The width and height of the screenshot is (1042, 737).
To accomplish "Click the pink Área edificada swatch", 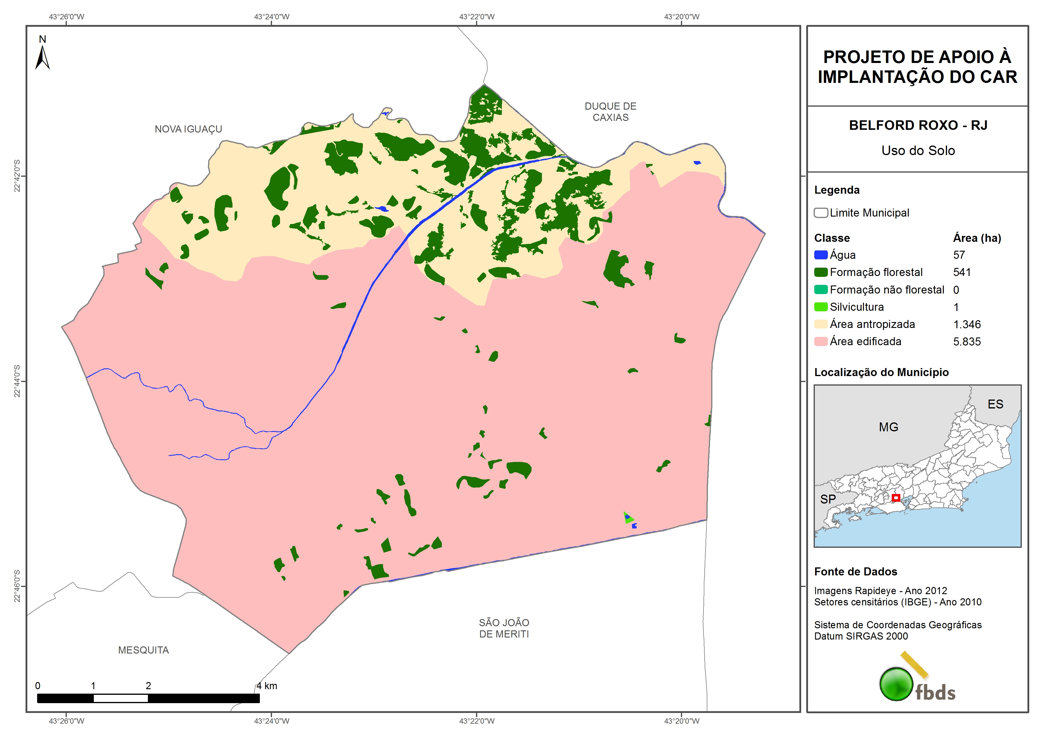I will (820, 341).
